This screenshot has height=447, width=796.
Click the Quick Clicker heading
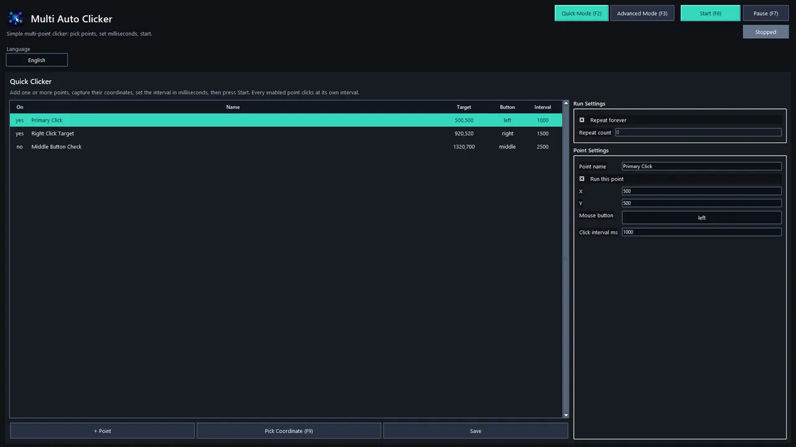coord(30,81)
